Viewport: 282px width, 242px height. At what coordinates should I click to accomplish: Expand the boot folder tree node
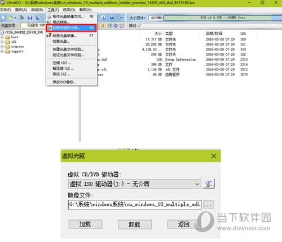[x=2, y=37]
